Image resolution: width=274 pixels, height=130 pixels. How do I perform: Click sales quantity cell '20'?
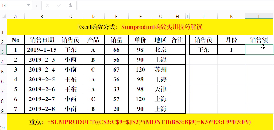point(116,109)
